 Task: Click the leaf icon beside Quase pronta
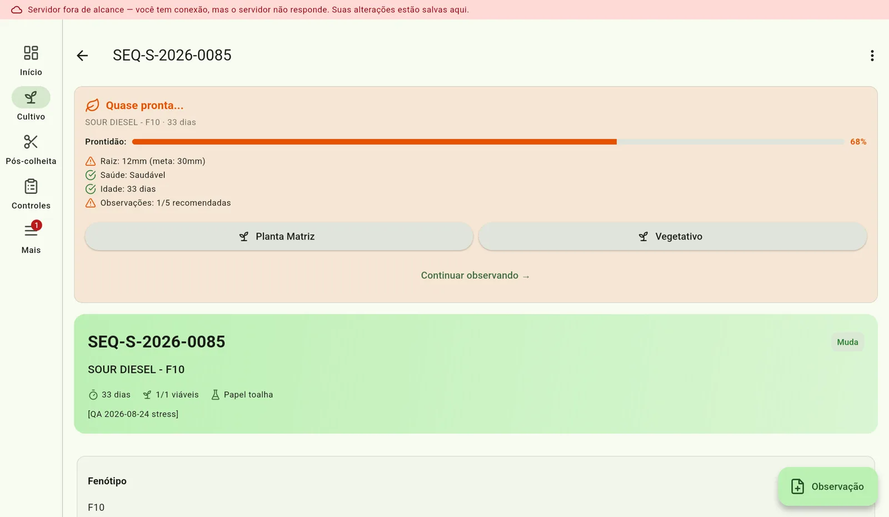click(92, 105)
